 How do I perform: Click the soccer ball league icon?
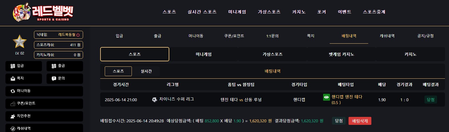pyautogui.click(x=154, y=99)
